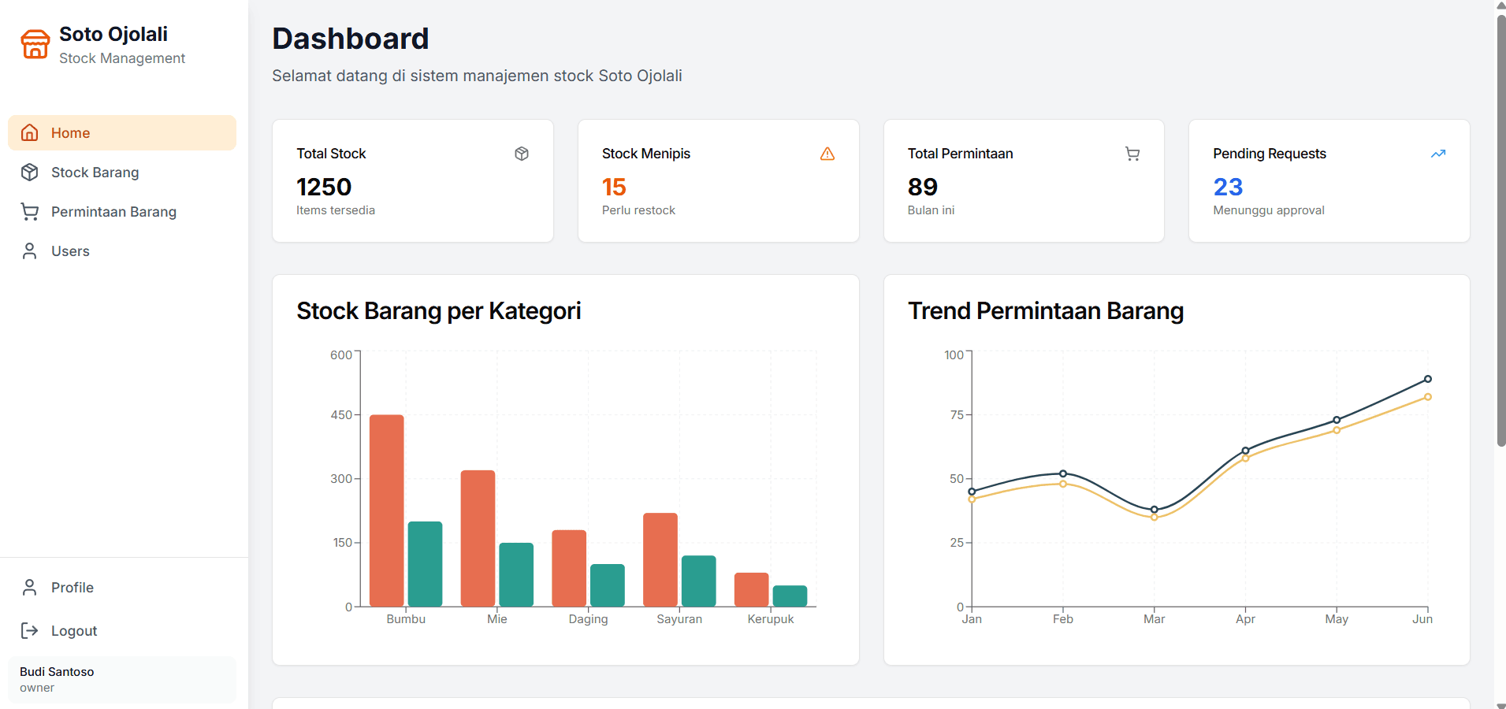Image resolution: width=1506 pixels, height=709 pixels.
Task: Click the red Sayuran bar
Action: [x=660, y=559]
